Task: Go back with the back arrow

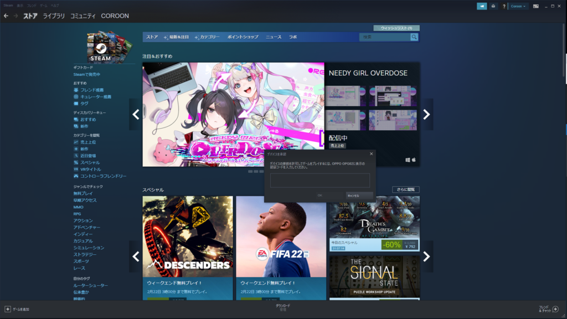Action: click(6, 16)
